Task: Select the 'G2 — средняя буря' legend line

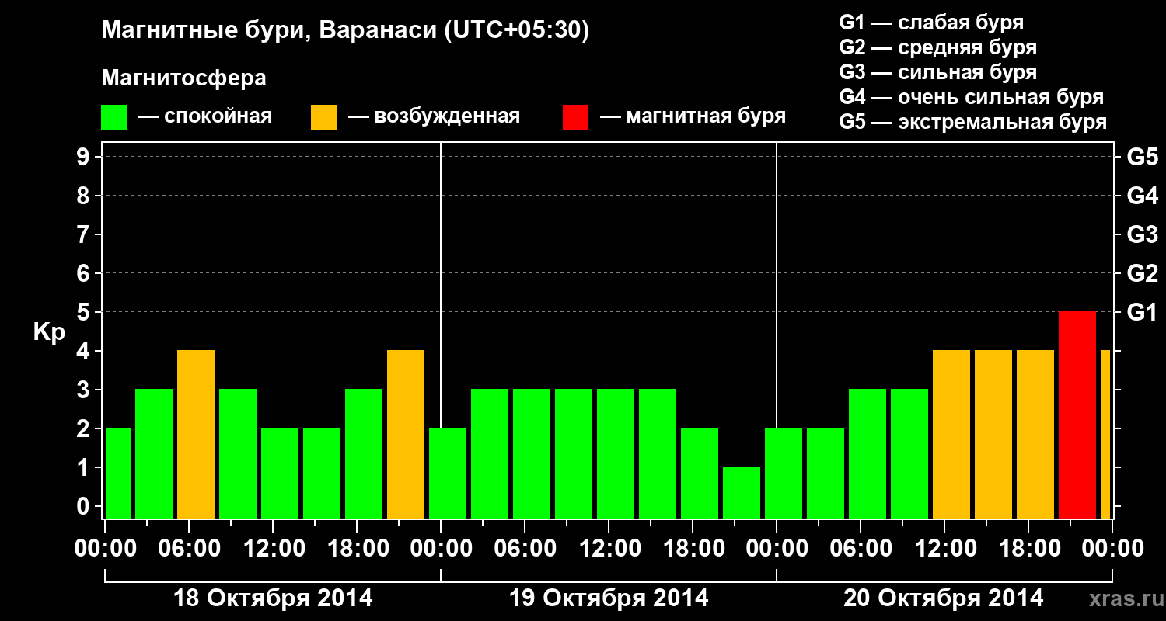Action: 938,47
